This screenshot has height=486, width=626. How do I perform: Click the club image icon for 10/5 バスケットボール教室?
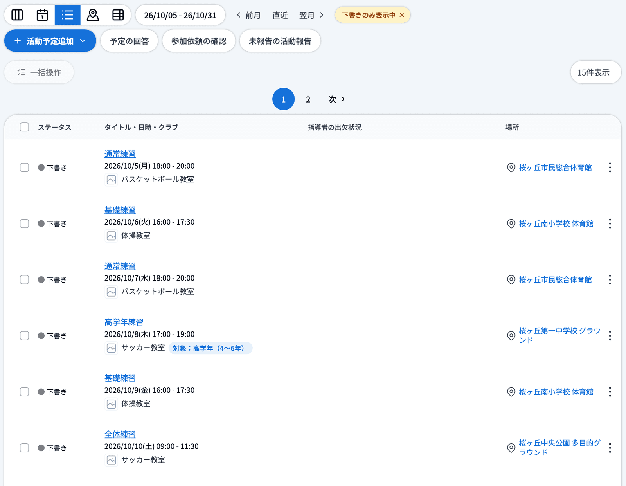[x=112, y=180]
